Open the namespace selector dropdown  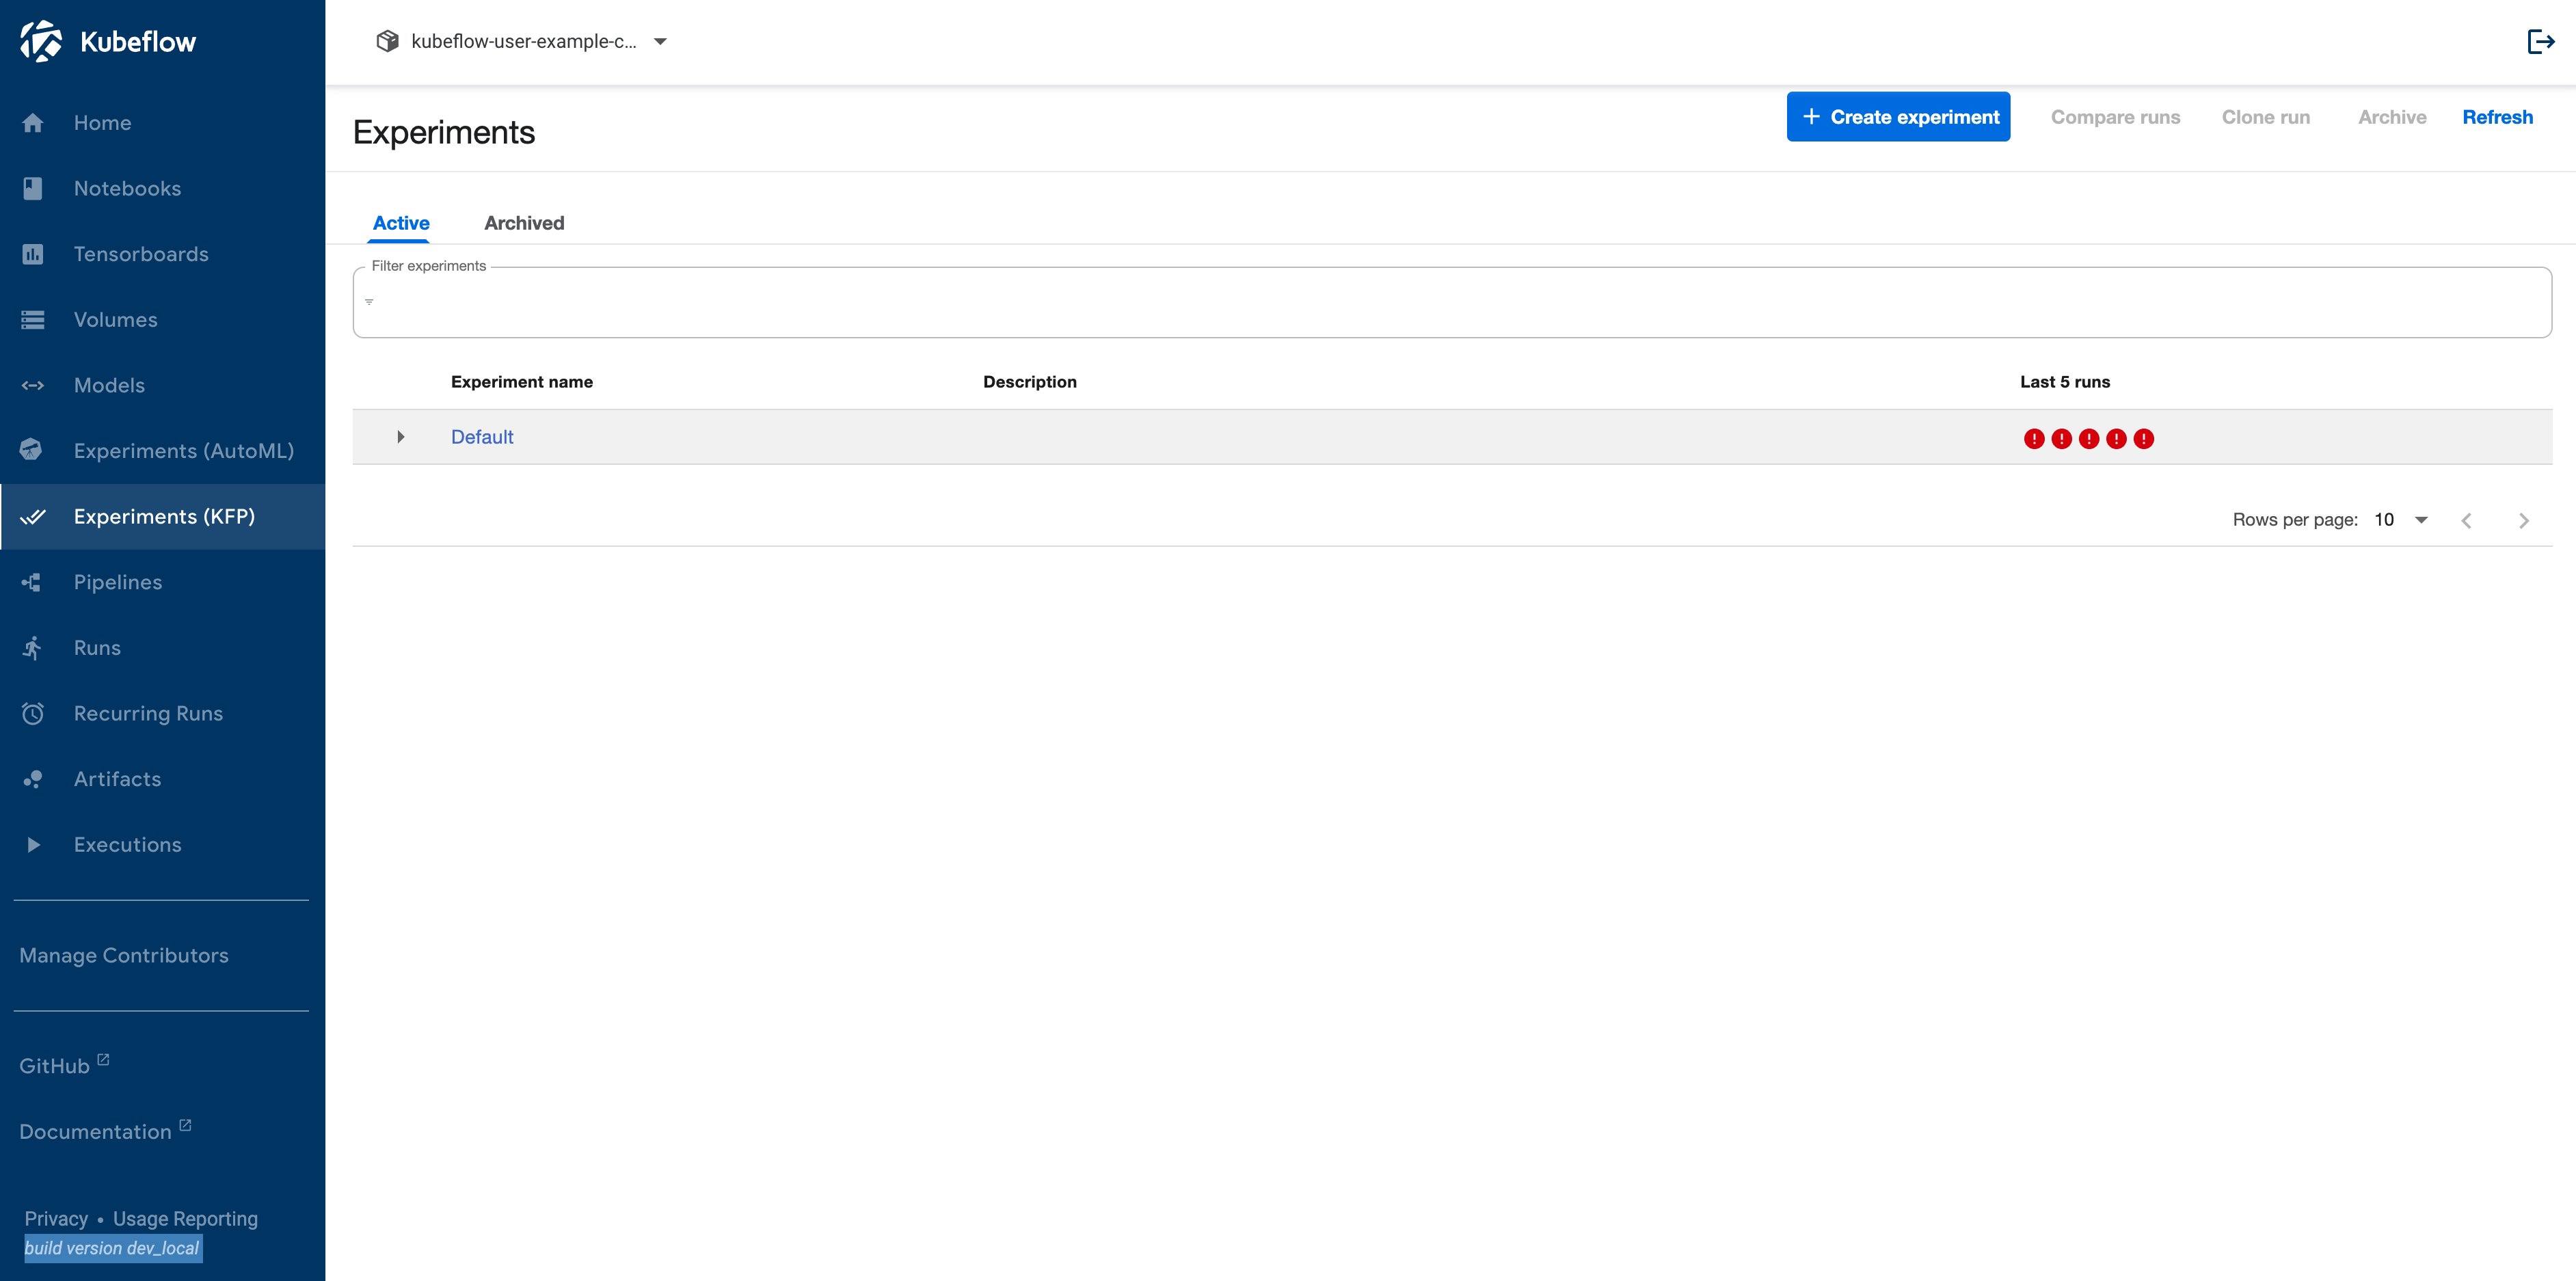(x=660, y=42)
